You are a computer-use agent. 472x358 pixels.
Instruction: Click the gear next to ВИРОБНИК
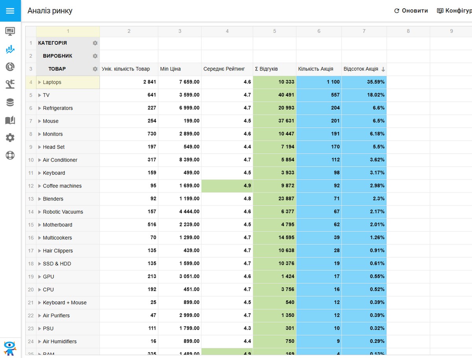click(x=95, y=56)
